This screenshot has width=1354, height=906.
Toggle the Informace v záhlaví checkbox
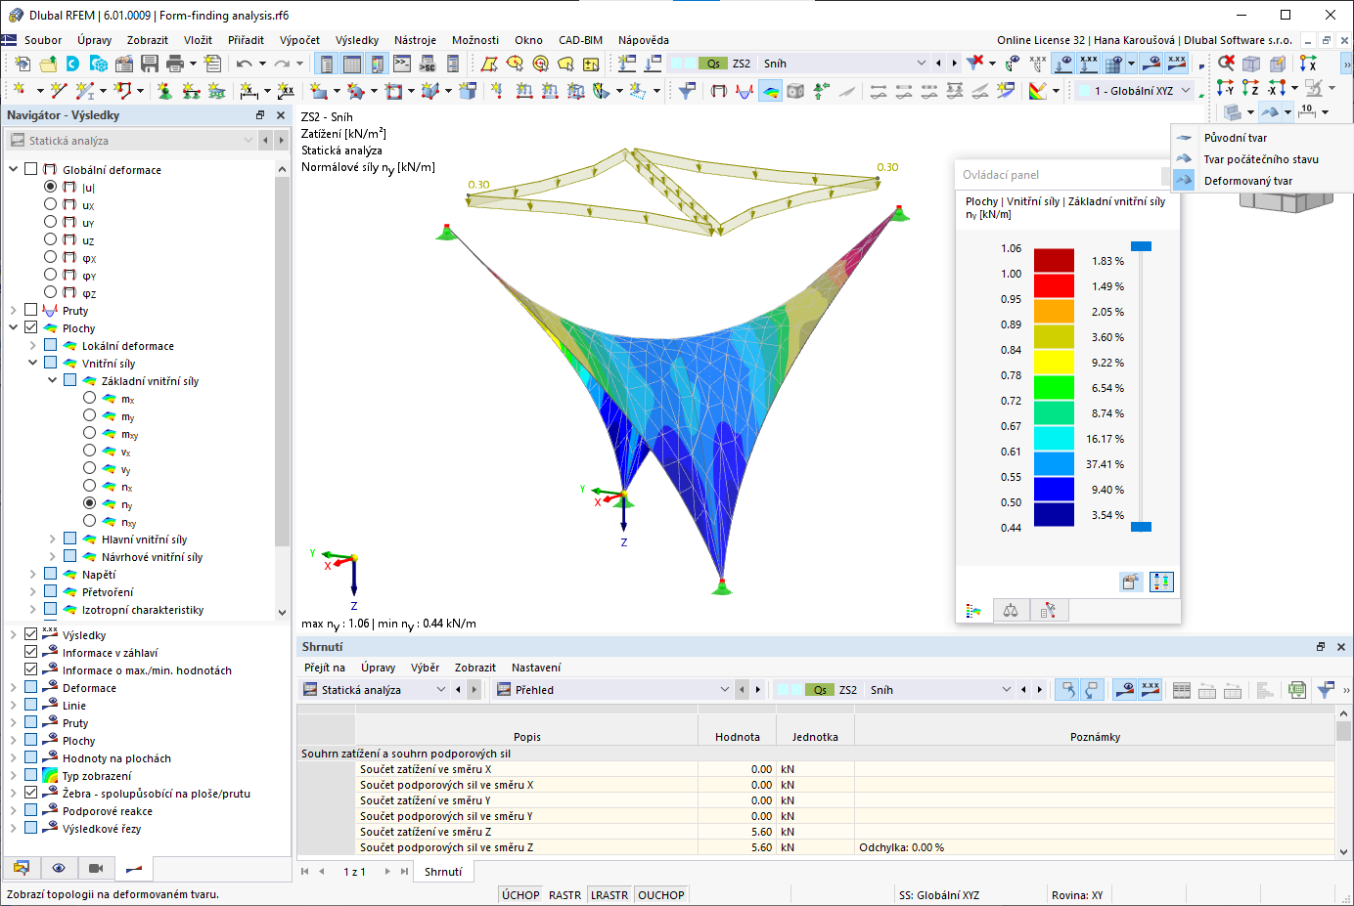pyautogui.click(x=31, y=652)
